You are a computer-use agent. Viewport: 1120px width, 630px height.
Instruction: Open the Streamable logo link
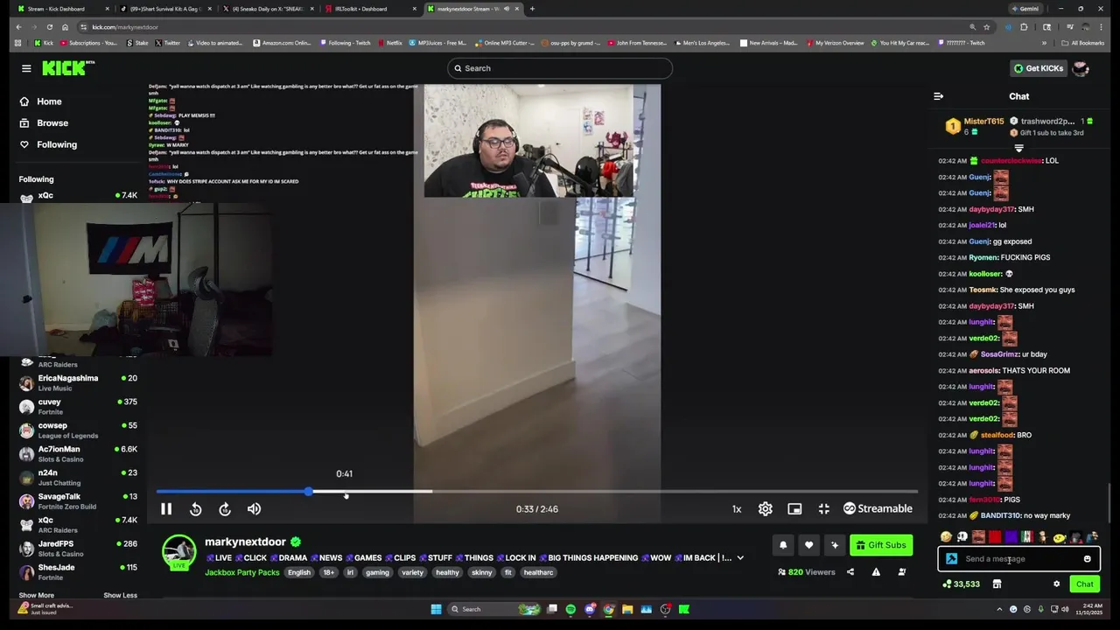878,508
